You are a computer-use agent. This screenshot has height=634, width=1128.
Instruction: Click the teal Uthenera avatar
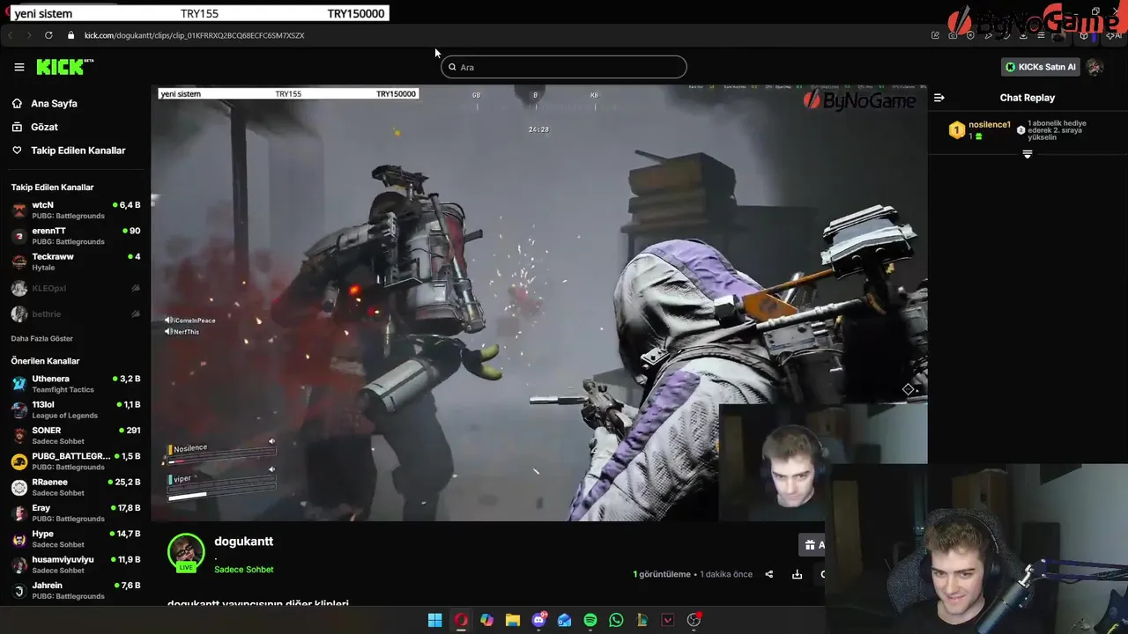(x=19, y=384)
